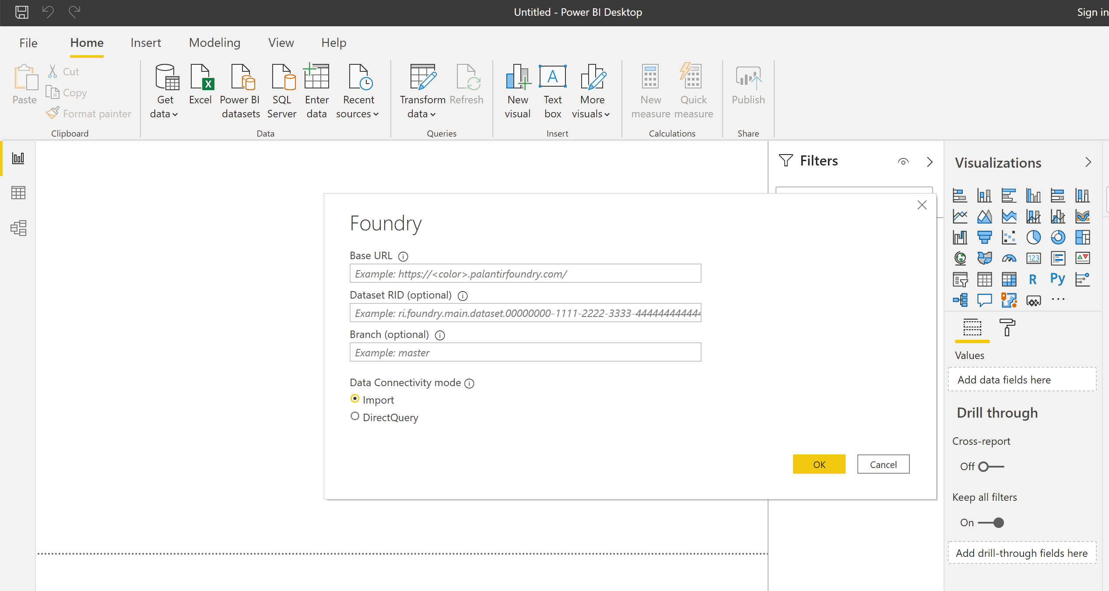The image size is (1109, 591).
Task: Connect to SQL Server
Action: click(282, 91)
